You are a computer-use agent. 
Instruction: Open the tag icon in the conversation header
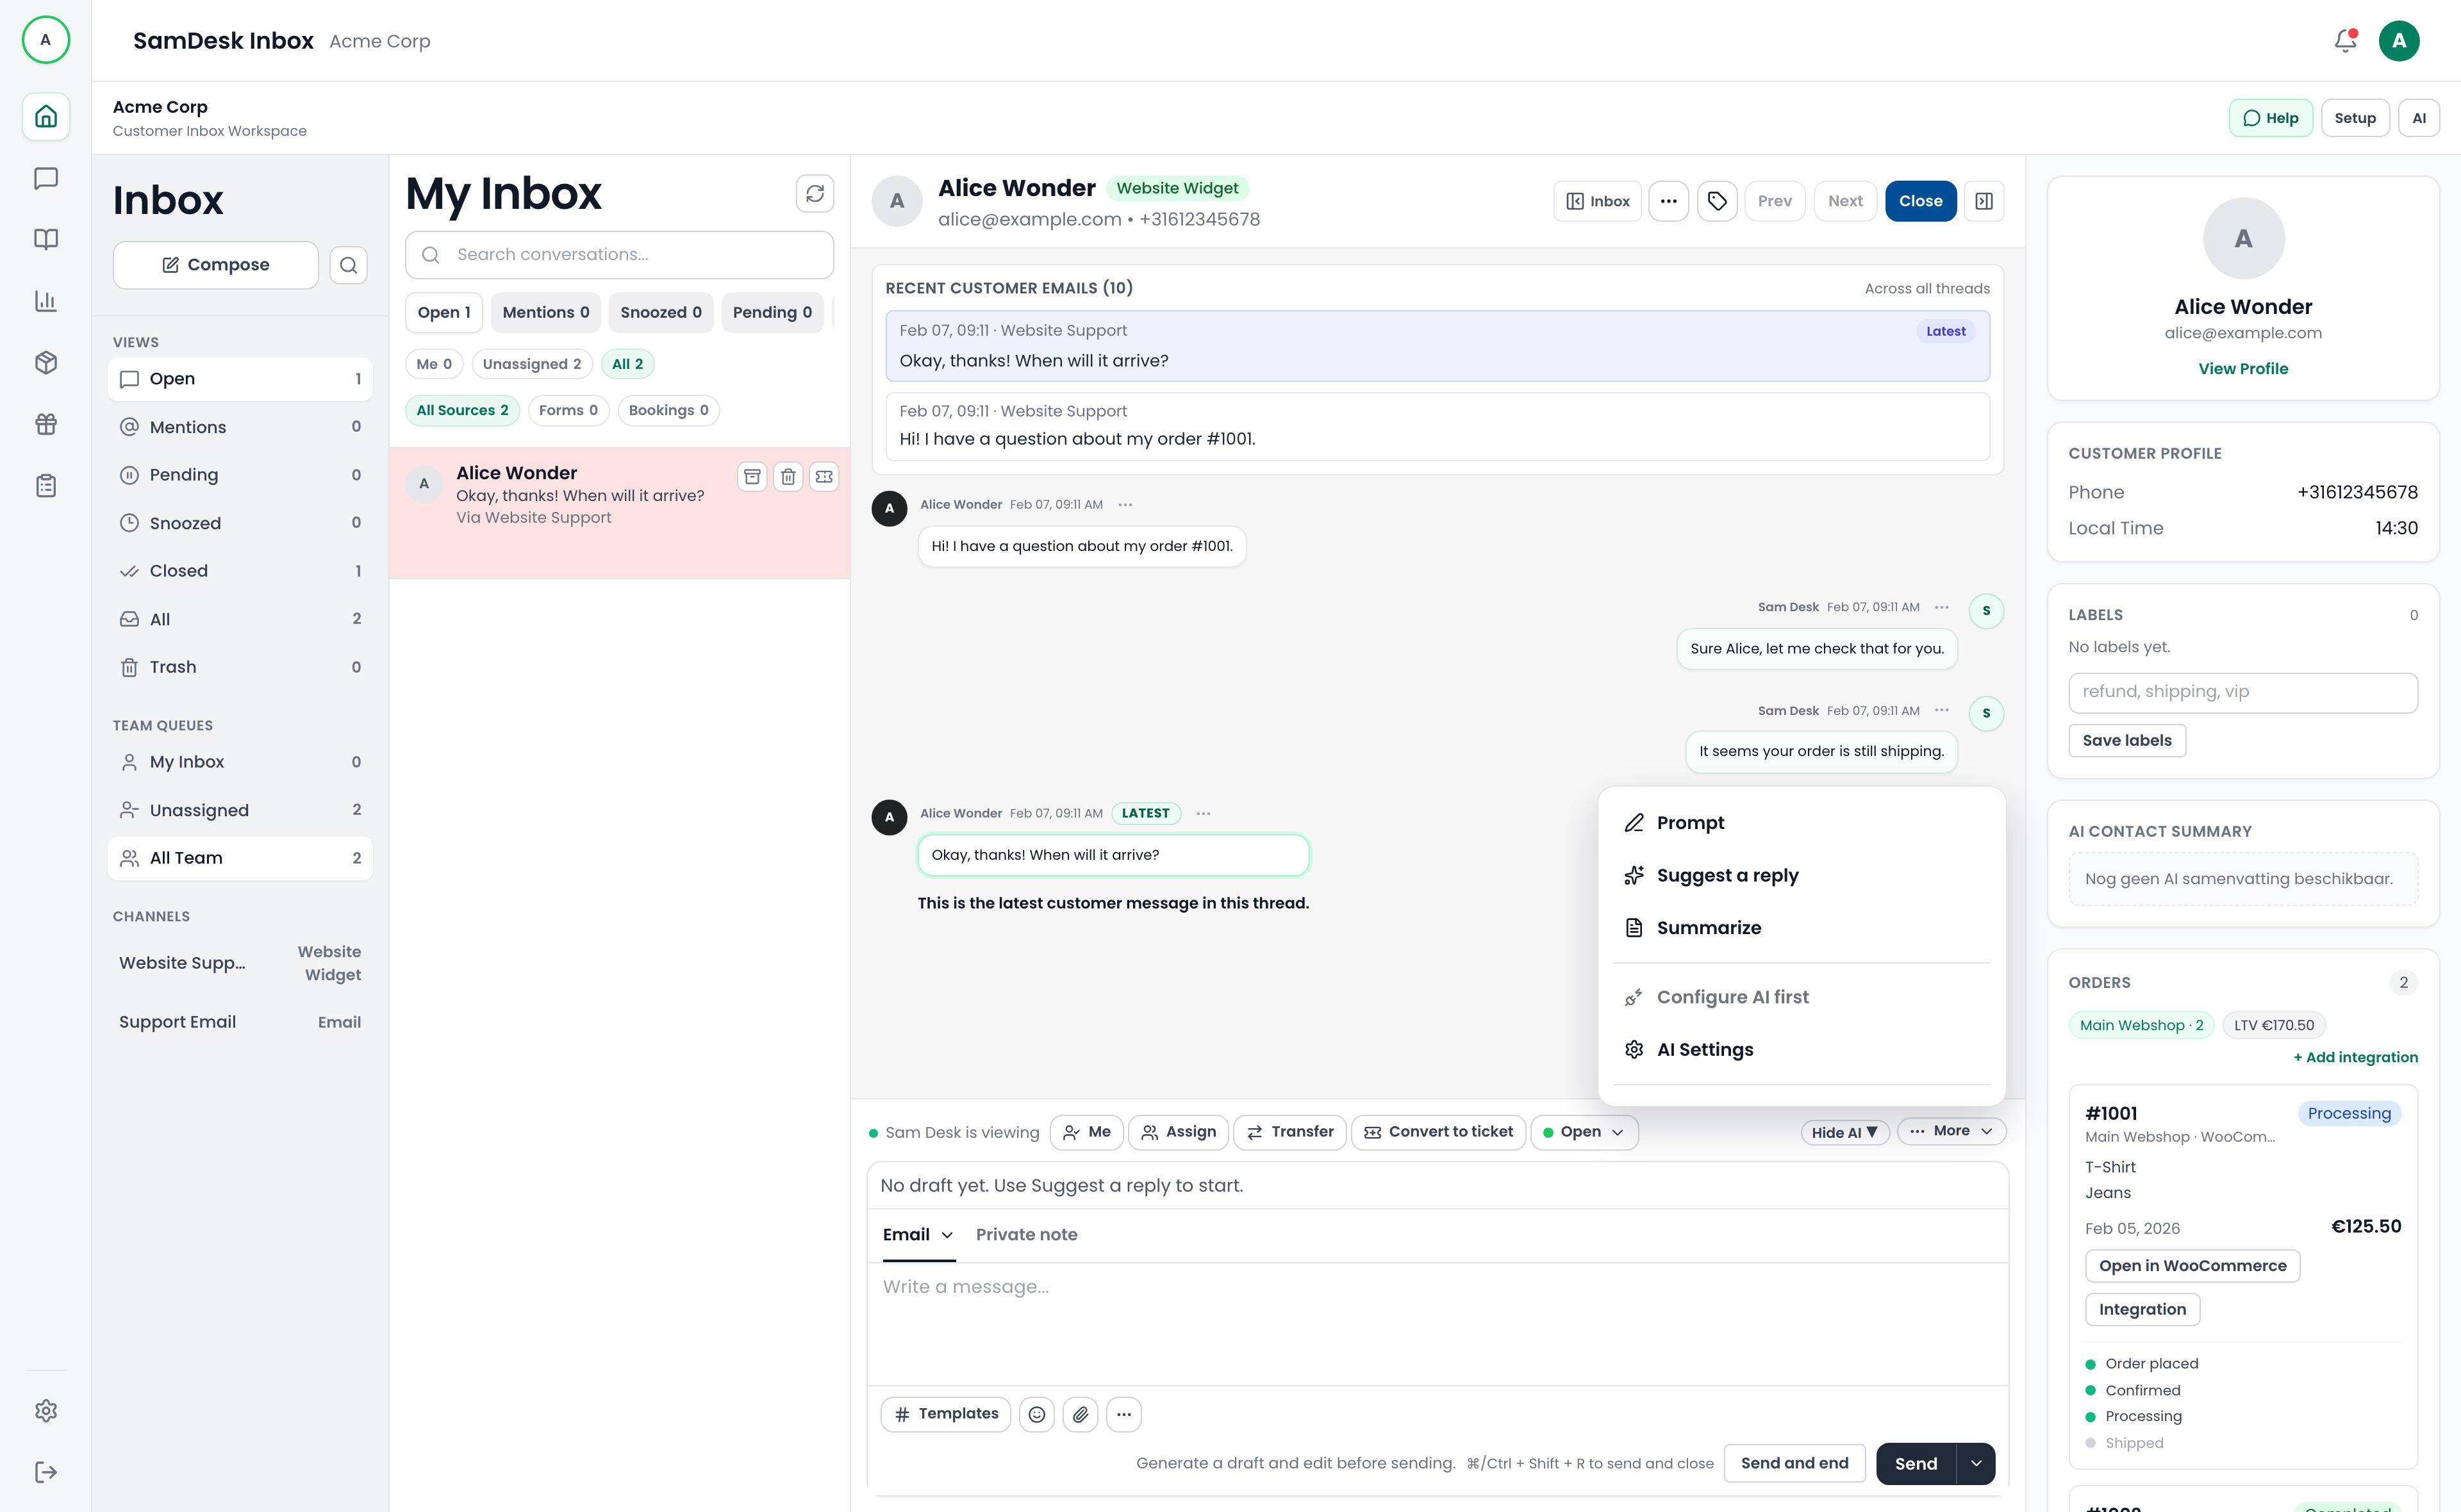tap(1718, 200)
